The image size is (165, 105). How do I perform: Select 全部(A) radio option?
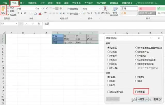pyautogui.click(x=112, y=48)
